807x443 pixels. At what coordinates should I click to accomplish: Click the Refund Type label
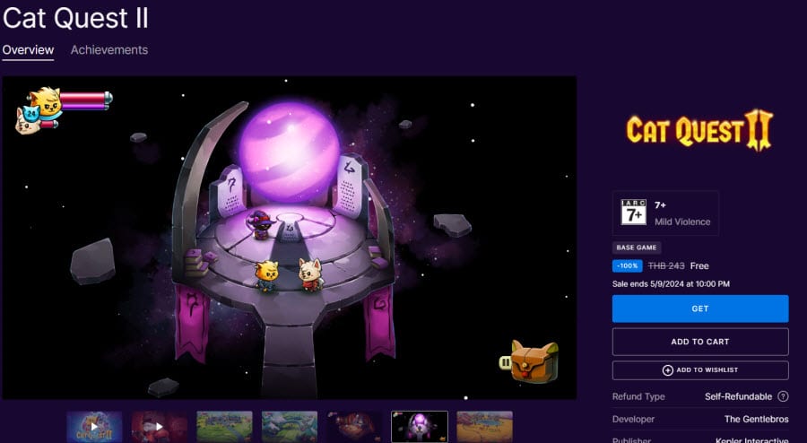tap(638, 396)
